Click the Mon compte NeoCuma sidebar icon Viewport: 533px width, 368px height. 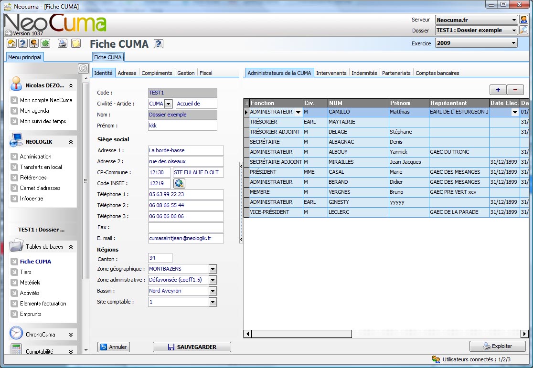tap(14, 100)
